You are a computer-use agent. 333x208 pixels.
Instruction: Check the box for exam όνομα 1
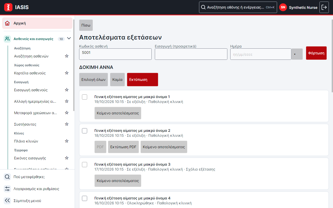tap(85, 97)
